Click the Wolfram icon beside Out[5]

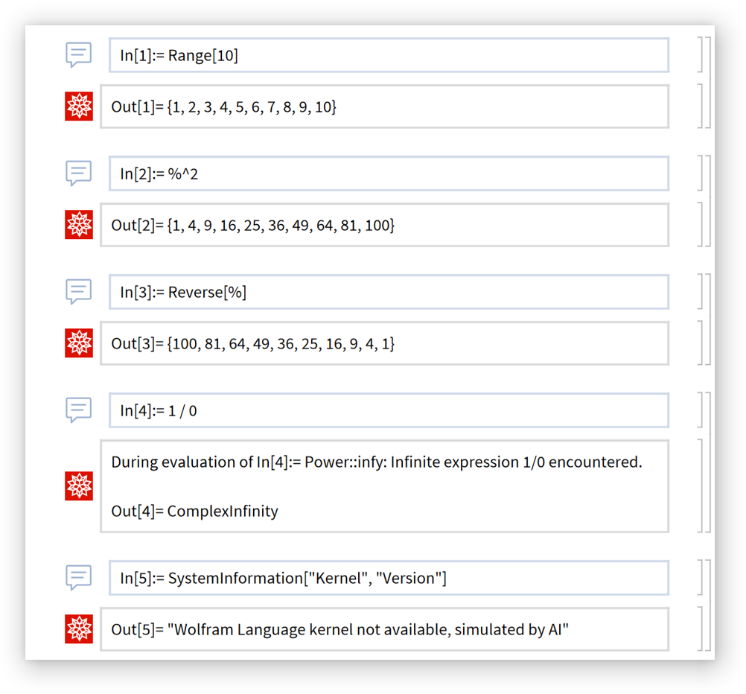(79, 628)
